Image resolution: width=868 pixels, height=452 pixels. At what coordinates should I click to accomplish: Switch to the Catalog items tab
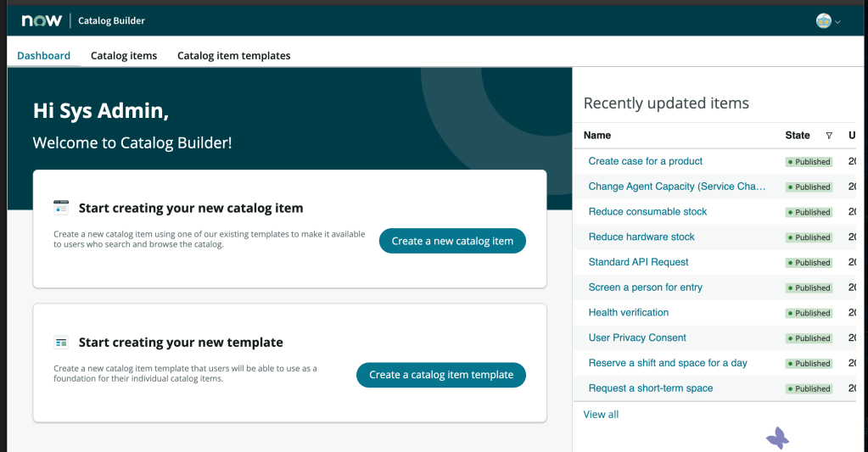[x=124, y=56]
